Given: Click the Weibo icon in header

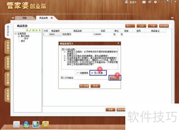Looking at the screenshot, I should click(x=150, y=2).
